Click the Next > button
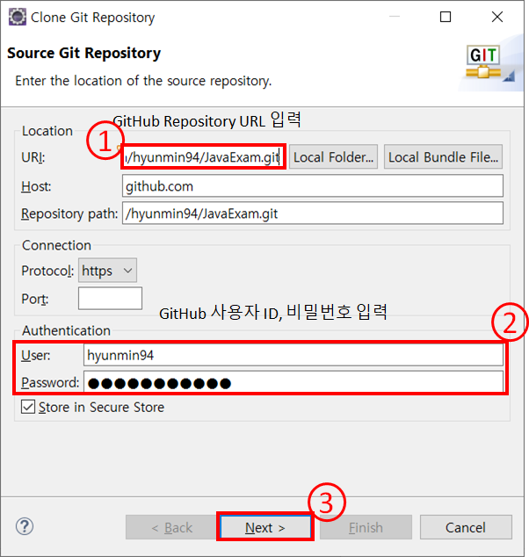 tap(265, 527)
